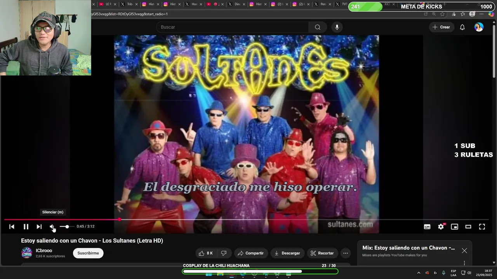
Task: Open the ESP LAA language switcher
Action: click(454, 273)
